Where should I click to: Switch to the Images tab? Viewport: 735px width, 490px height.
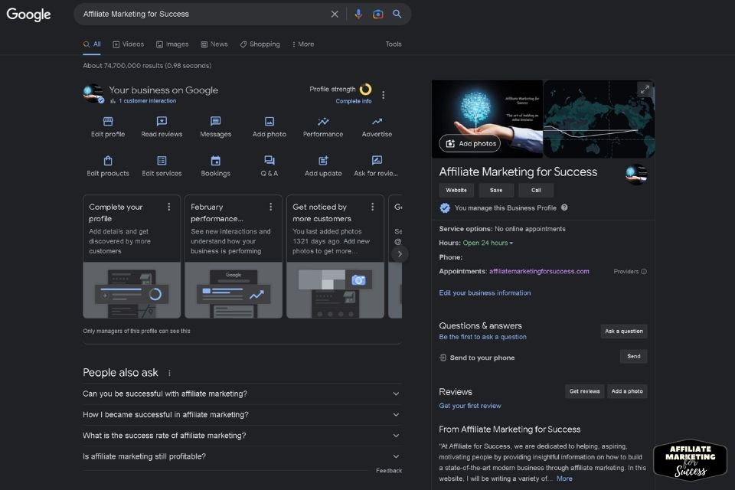point(172,44)
